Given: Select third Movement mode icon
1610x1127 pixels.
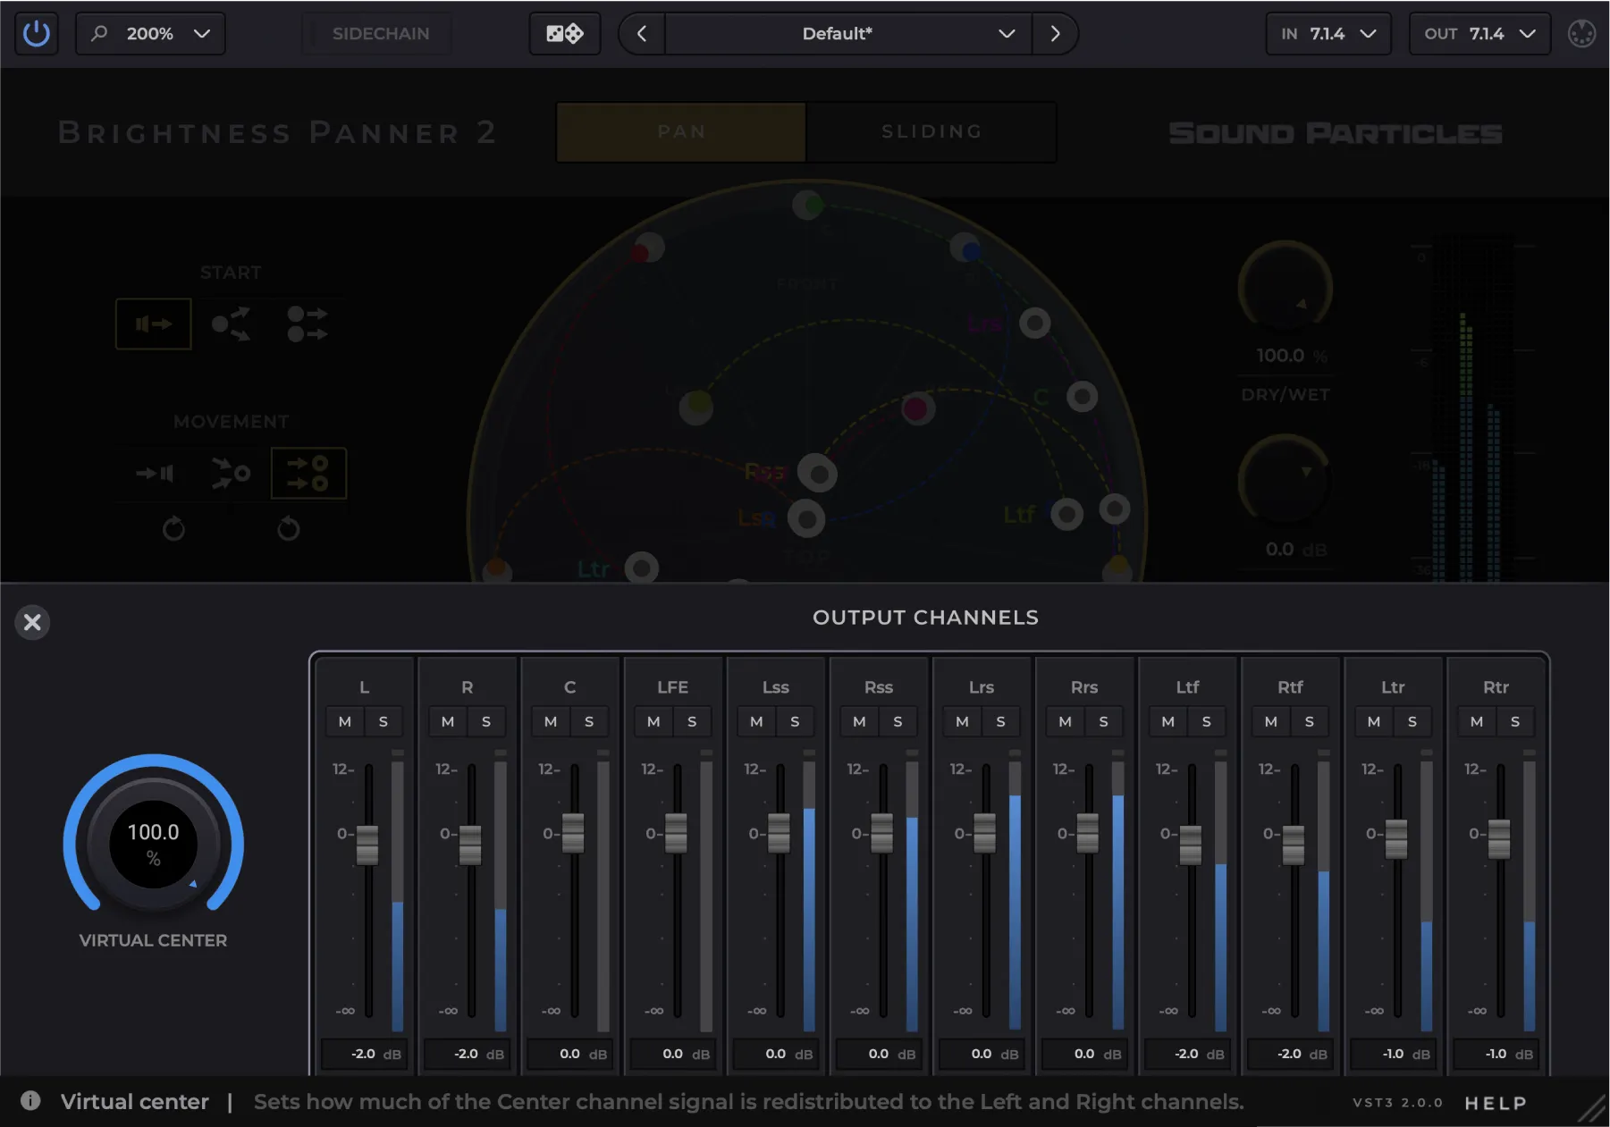Looking at the screenshot, I should coord(308,473).
